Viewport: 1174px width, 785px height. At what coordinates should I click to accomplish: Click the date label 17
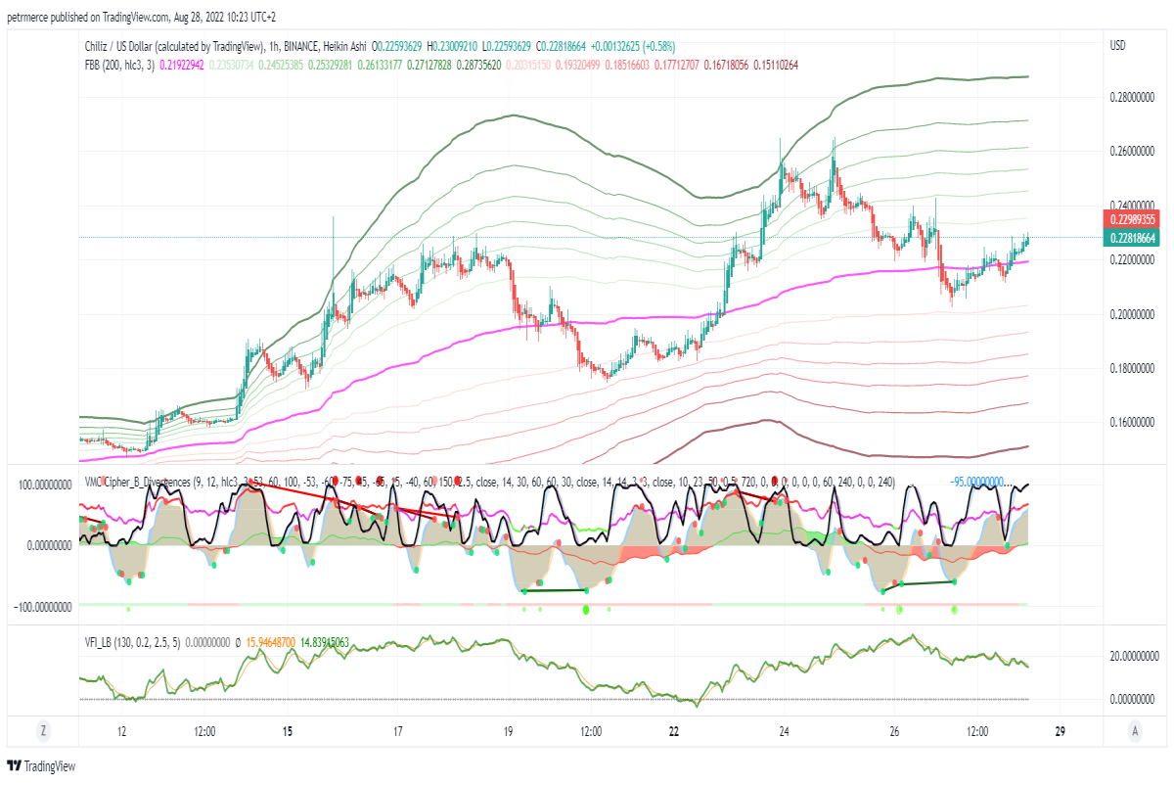[x=398, y=731]
